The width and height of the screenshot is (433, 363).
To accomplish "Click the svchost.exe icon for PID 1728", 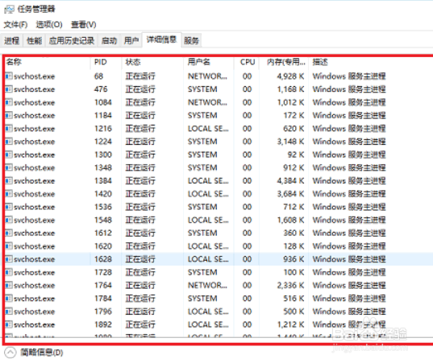I will point(9,272).
